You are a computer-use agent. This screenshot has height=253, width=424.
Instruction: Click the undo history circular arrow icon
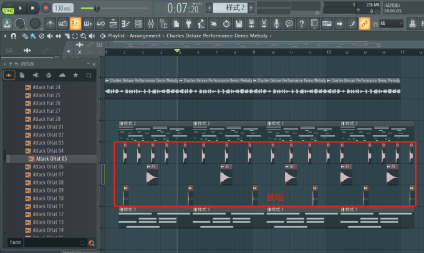(x=226, y=24)
